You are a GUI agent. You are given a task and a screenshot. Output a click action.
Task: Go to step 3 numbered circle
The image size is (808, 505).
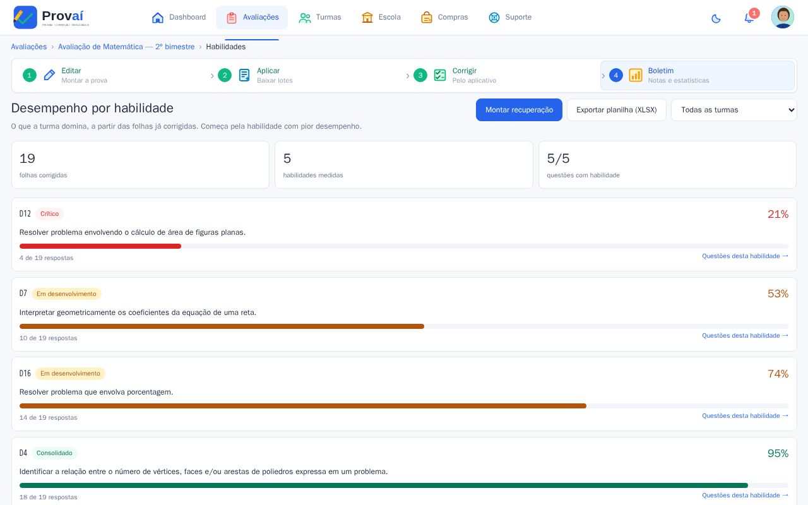[420, 75]
